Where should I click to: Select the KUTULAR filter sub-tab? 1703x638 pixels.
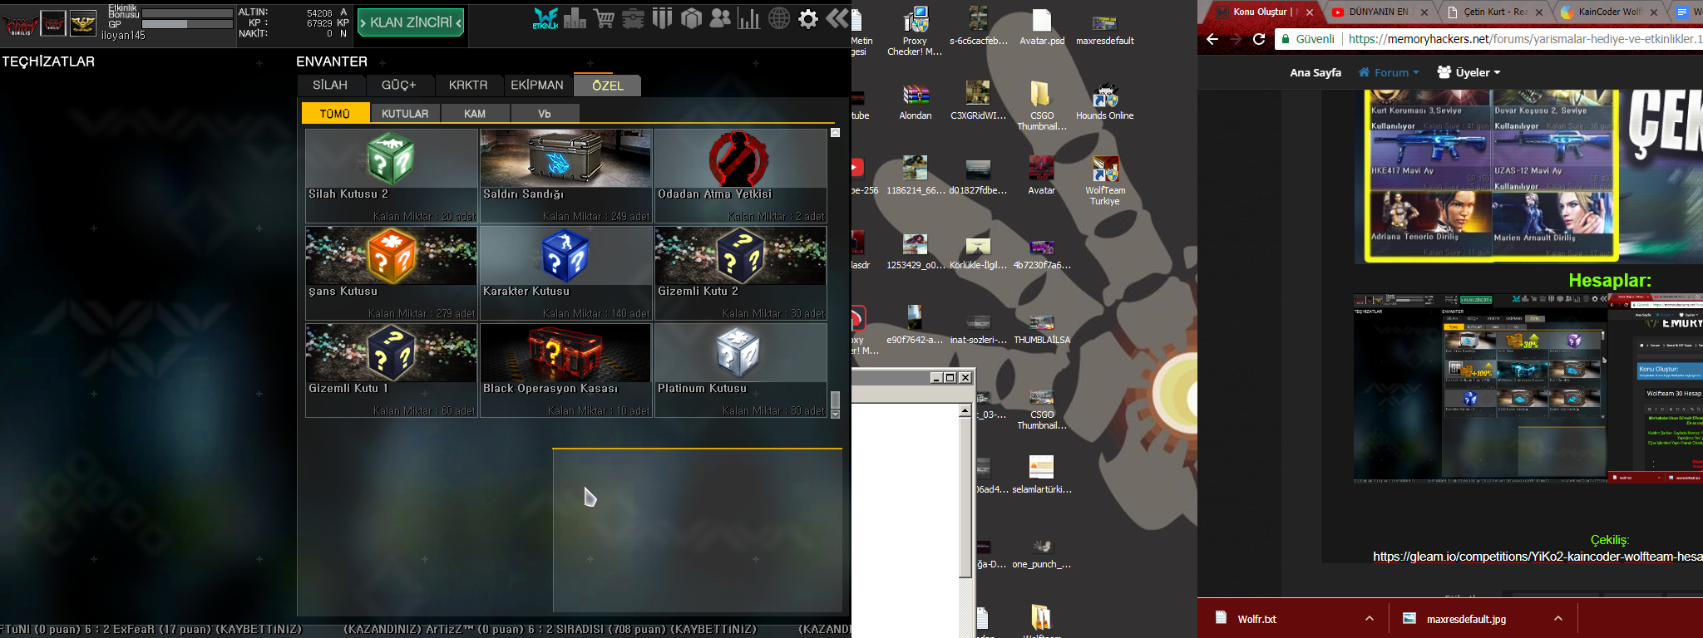tap(405, 113)
